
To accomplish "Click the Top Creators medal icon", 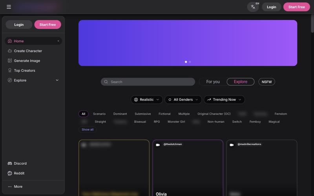I will (9, 71).
